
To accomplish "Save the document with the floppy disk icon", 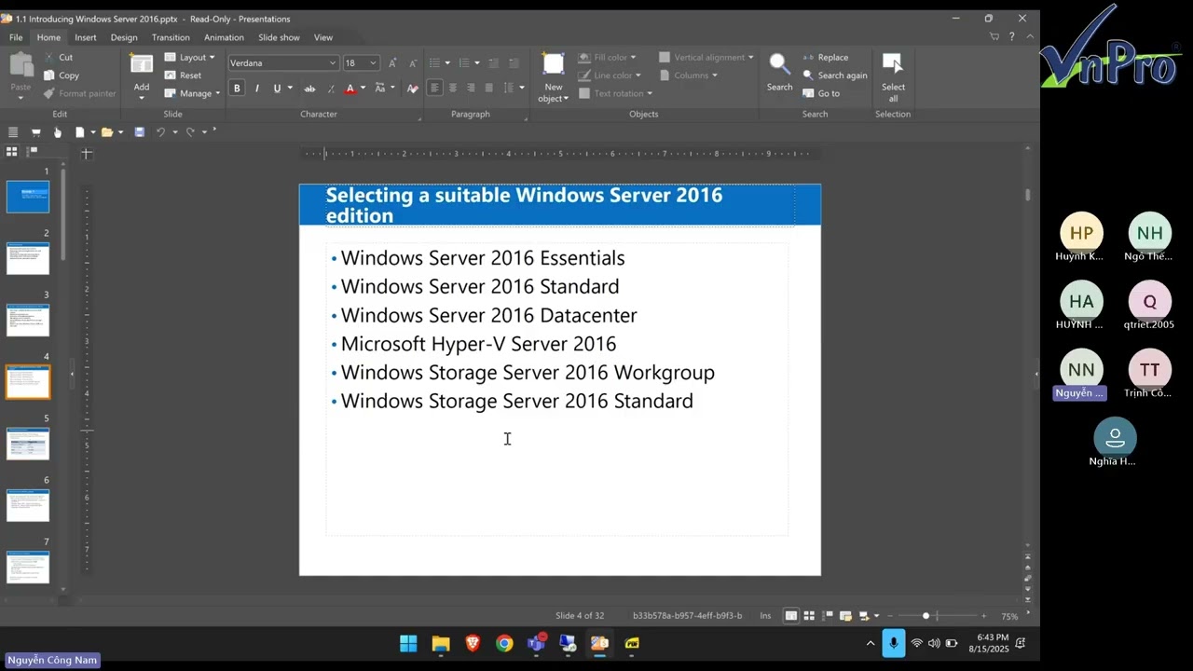I will click(139, 132).
